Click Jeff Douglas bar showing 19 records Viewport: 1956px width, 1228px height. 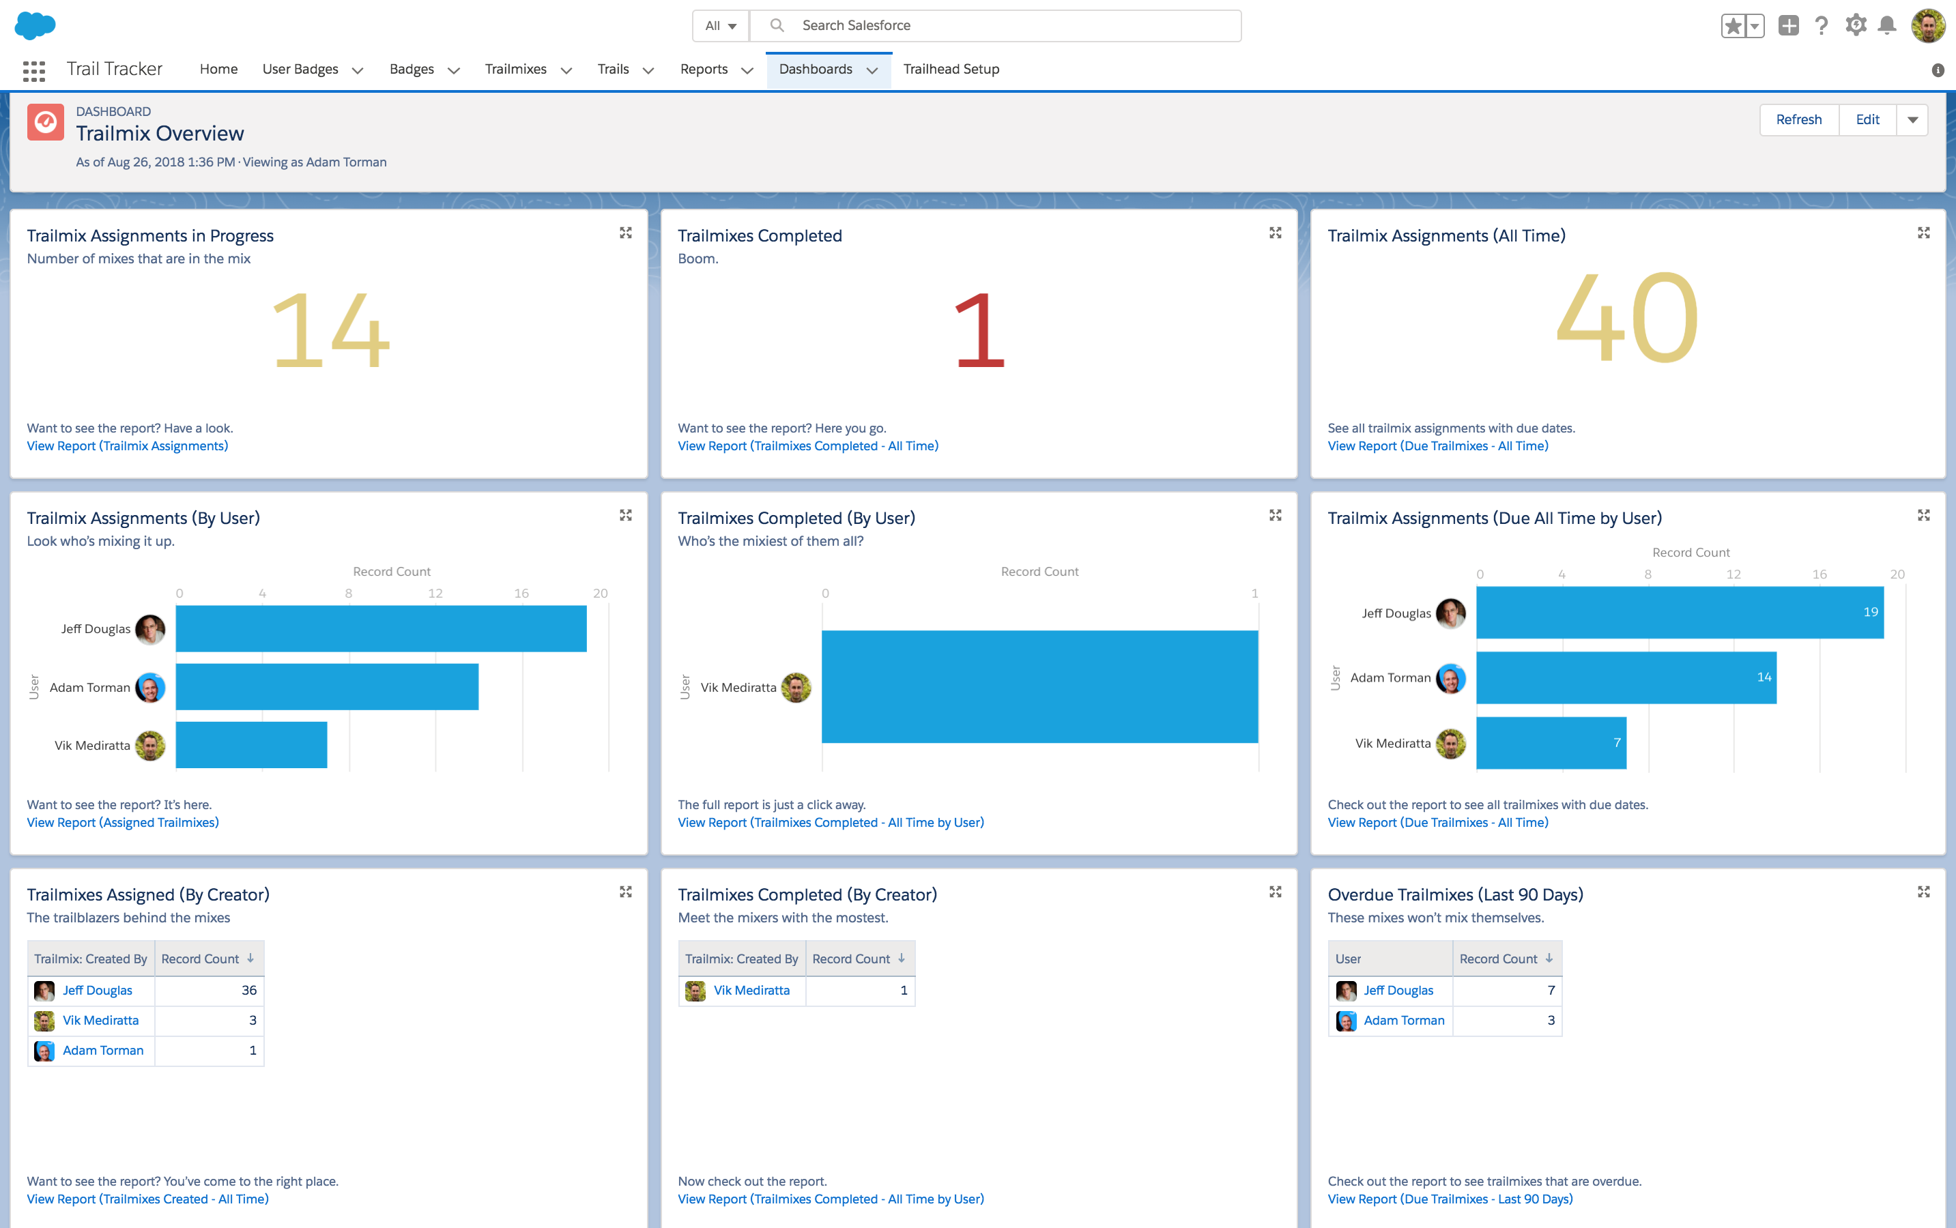[1678, 613]
